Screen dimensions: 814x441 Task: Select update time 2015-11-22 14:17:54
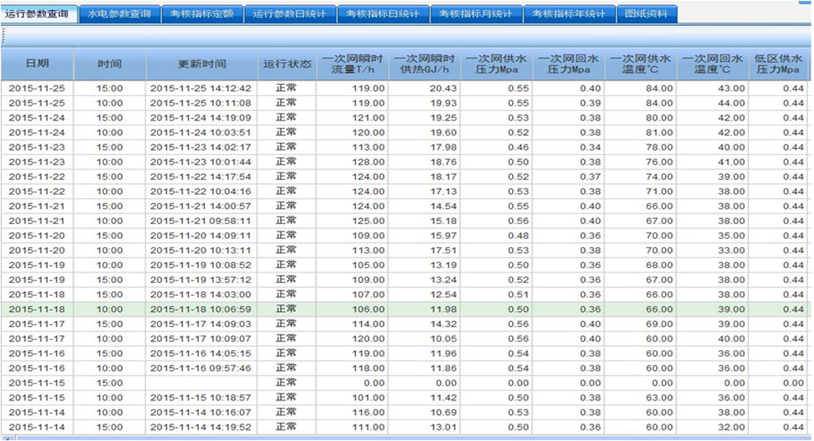coord(201,176)
